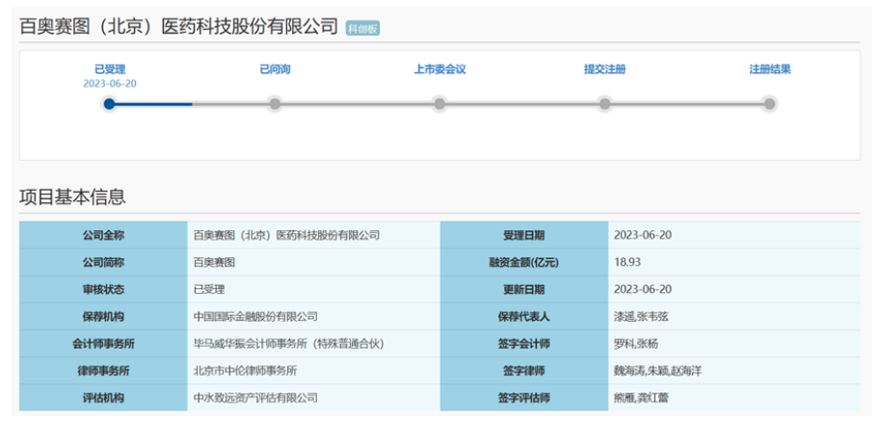Click the 已受理 step label text
Image resolution: width=879 pixels, height=421 pixels.
(109, 69)
